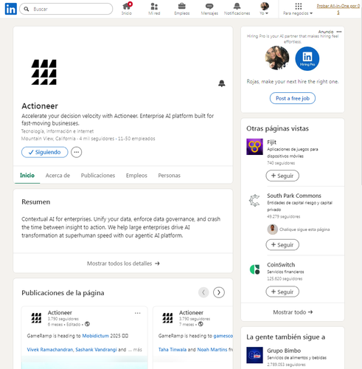
Task: Open Noah Martins profile link
Action: [212, 350]
